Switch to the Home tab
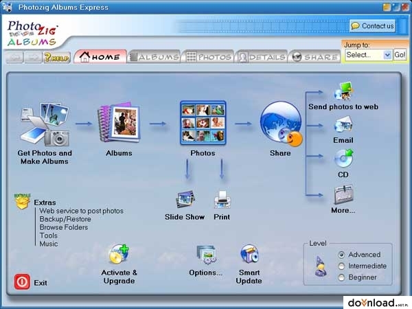Image resolution: width=412 pixels, height=309 pixels. coord(100,56)
